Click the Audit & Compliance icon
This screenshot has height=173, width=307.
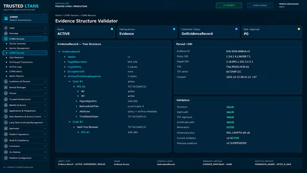point(6,140)
